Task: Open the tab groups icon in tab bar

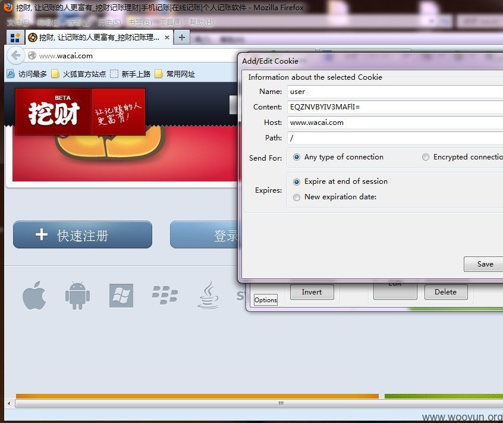Action: pyautogui.click(x=15, y=37)
